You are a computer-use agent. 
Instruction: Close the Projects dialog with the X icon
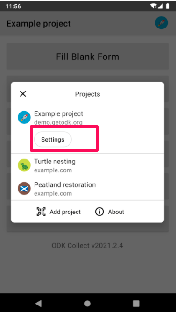(23, 94)
